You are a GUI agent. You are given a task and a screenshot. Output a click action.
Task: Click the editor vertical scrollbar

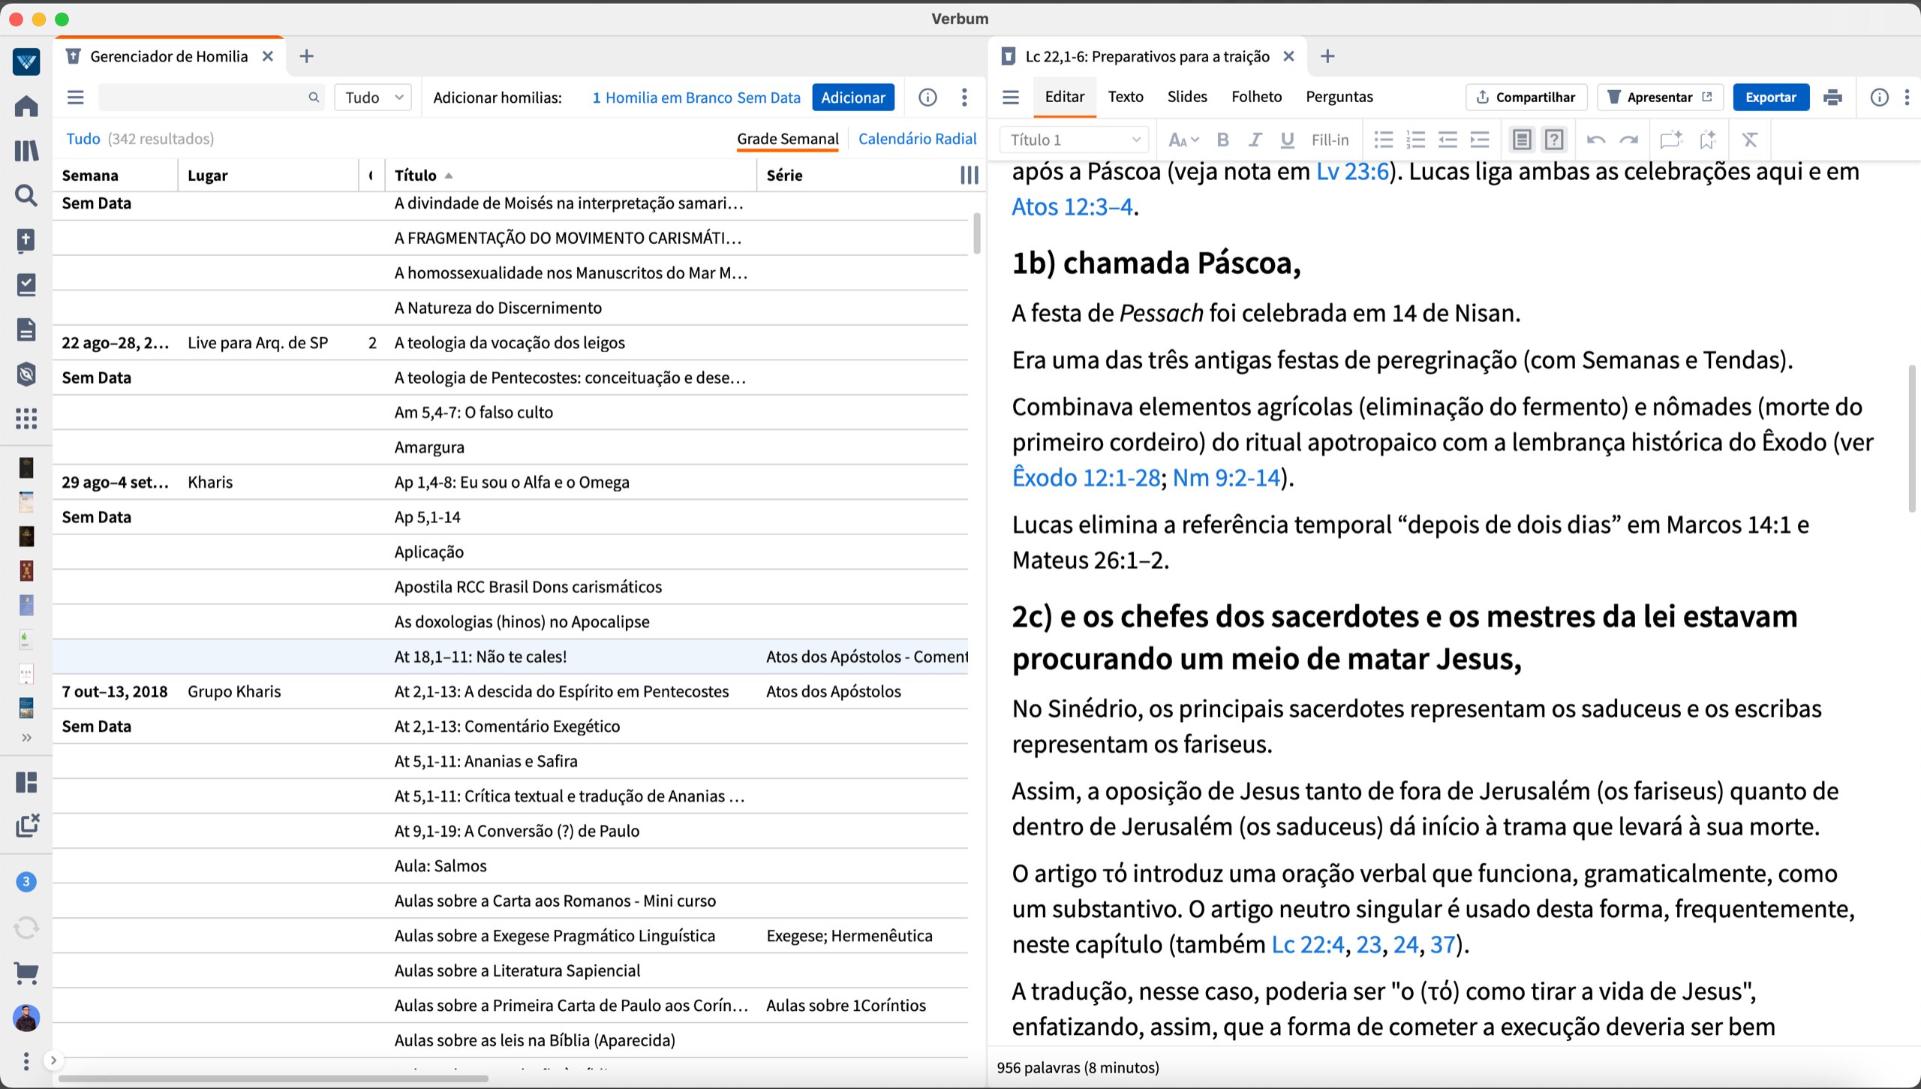coord(1912,438)
